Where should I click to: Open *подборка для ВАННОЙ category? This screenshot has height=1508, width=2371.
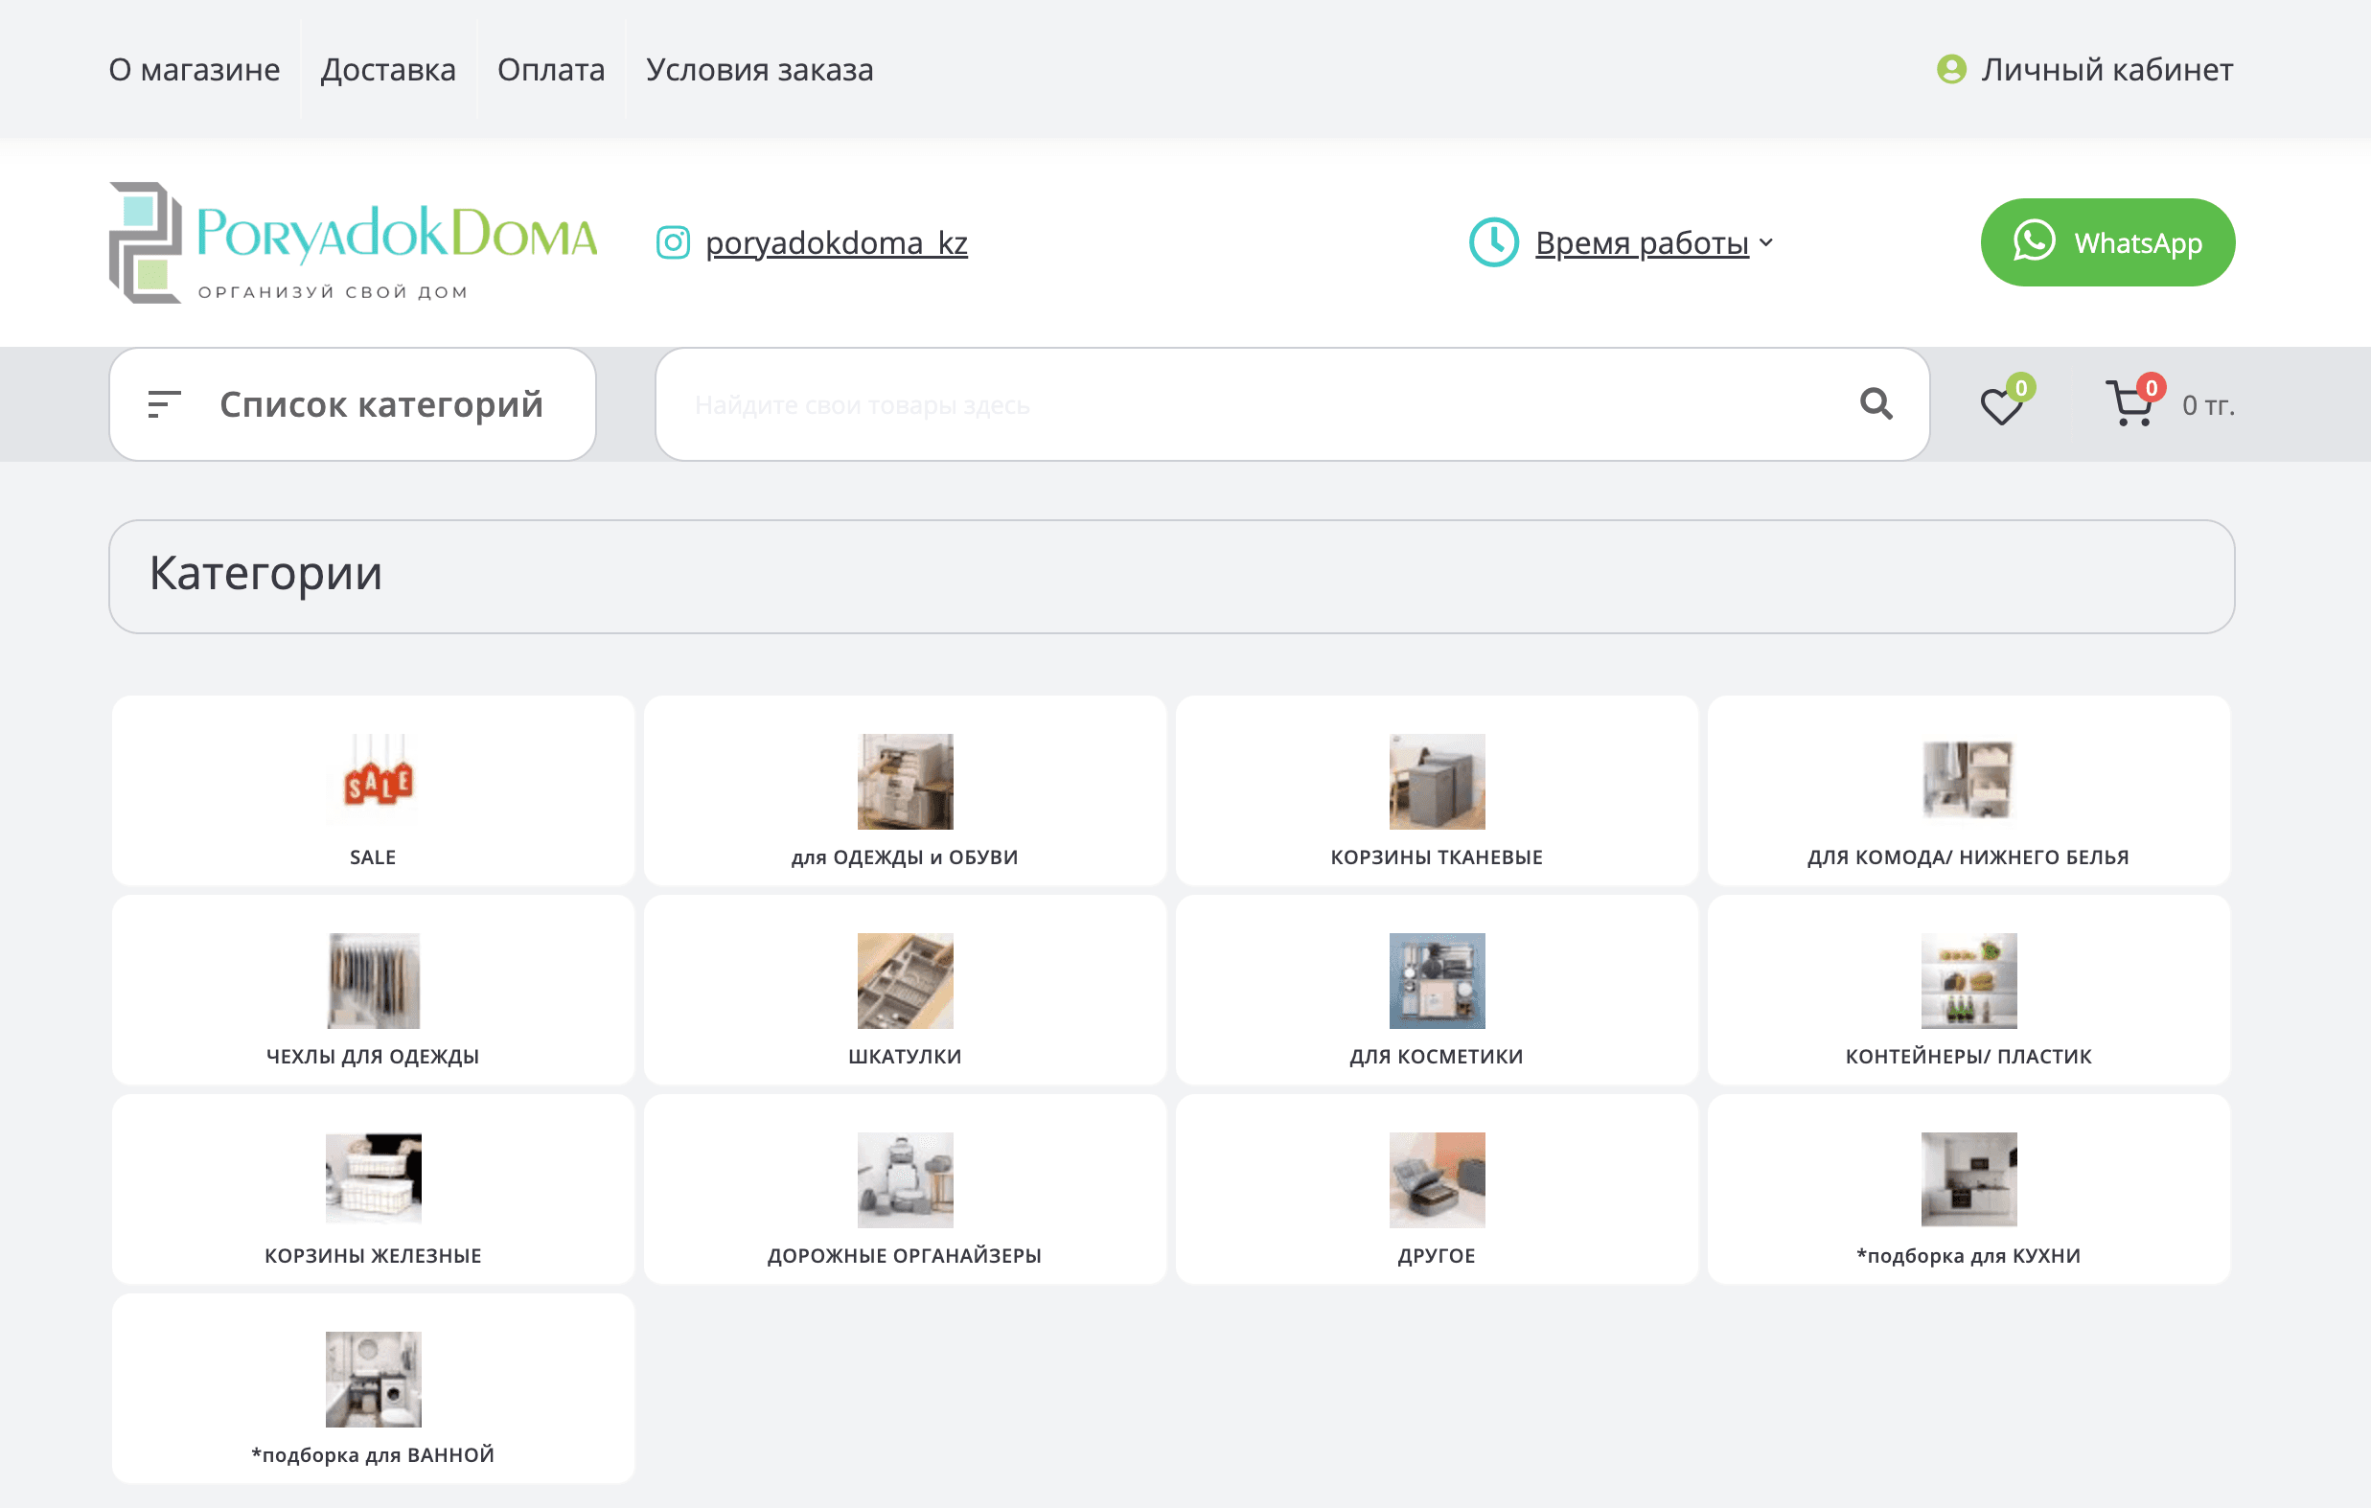373,1388
